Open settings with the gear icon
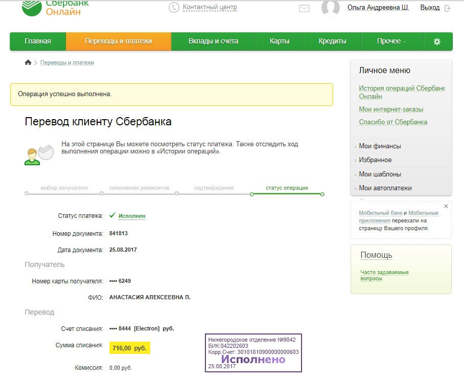 pyautogui.click(x=437, y=41)
